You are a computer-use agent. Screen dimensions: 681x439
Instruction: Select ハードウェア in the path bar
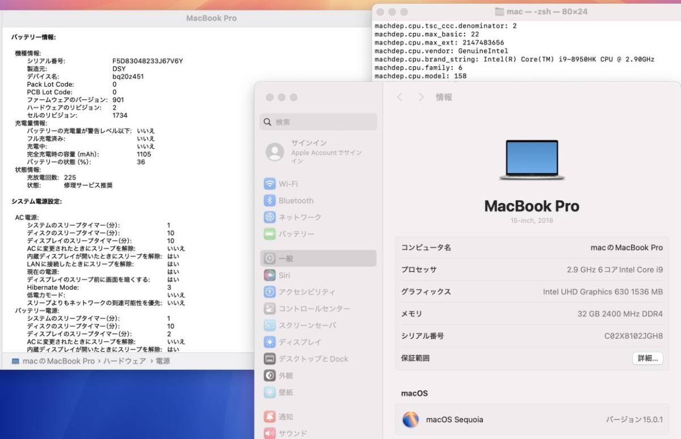coord(124,361)
